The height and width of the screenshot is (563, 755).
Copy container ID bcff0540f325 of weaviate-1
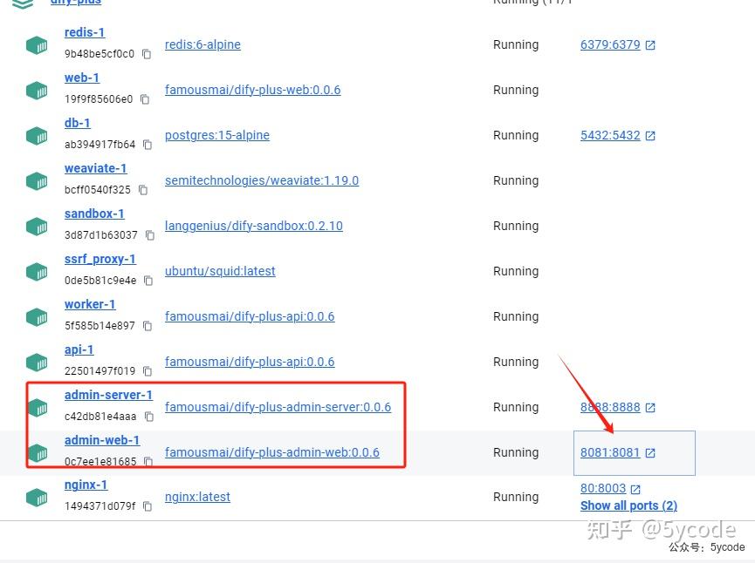[142, 190]
